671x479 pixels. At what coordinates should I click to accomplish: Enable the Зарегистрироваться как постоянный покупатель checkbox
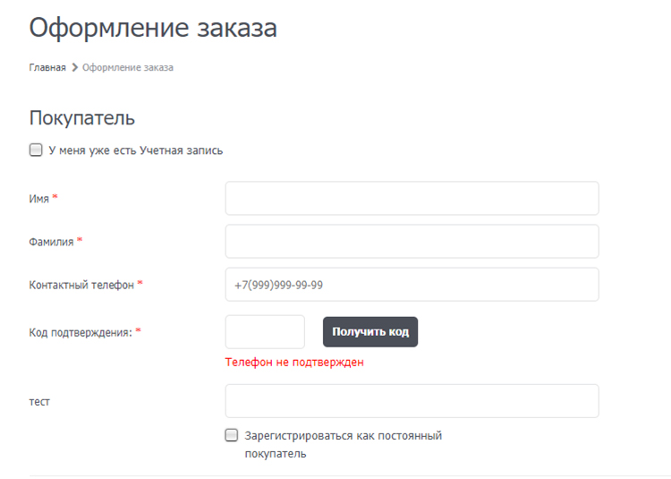coord(232,436)
